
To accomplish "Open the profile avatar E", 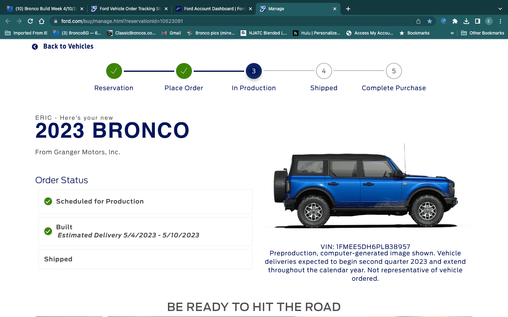I will coord(489,21).
